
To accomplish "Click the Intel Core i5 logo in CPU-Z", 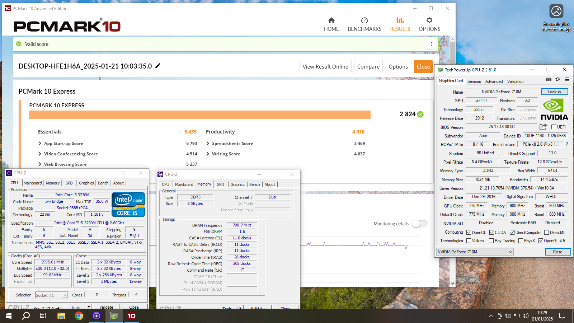I will [128, 205].
